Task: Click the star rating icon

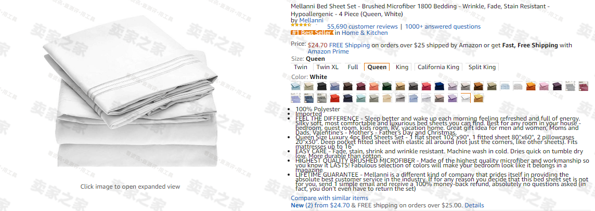Action: 301,24
